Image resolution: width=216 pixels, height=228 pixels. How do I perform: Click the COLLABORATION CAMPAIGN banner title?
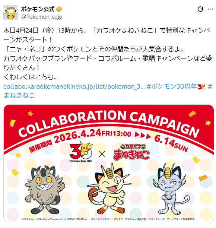click(x=109, y=124)
